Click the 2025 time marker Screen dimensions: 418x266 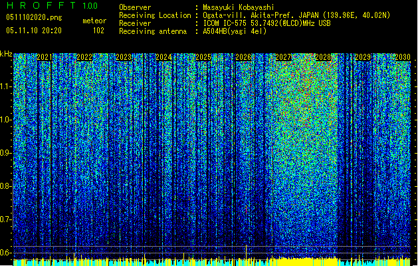[203, 57]
